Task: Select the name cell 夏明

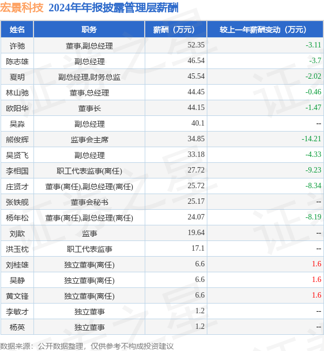Action: (17, 77)
